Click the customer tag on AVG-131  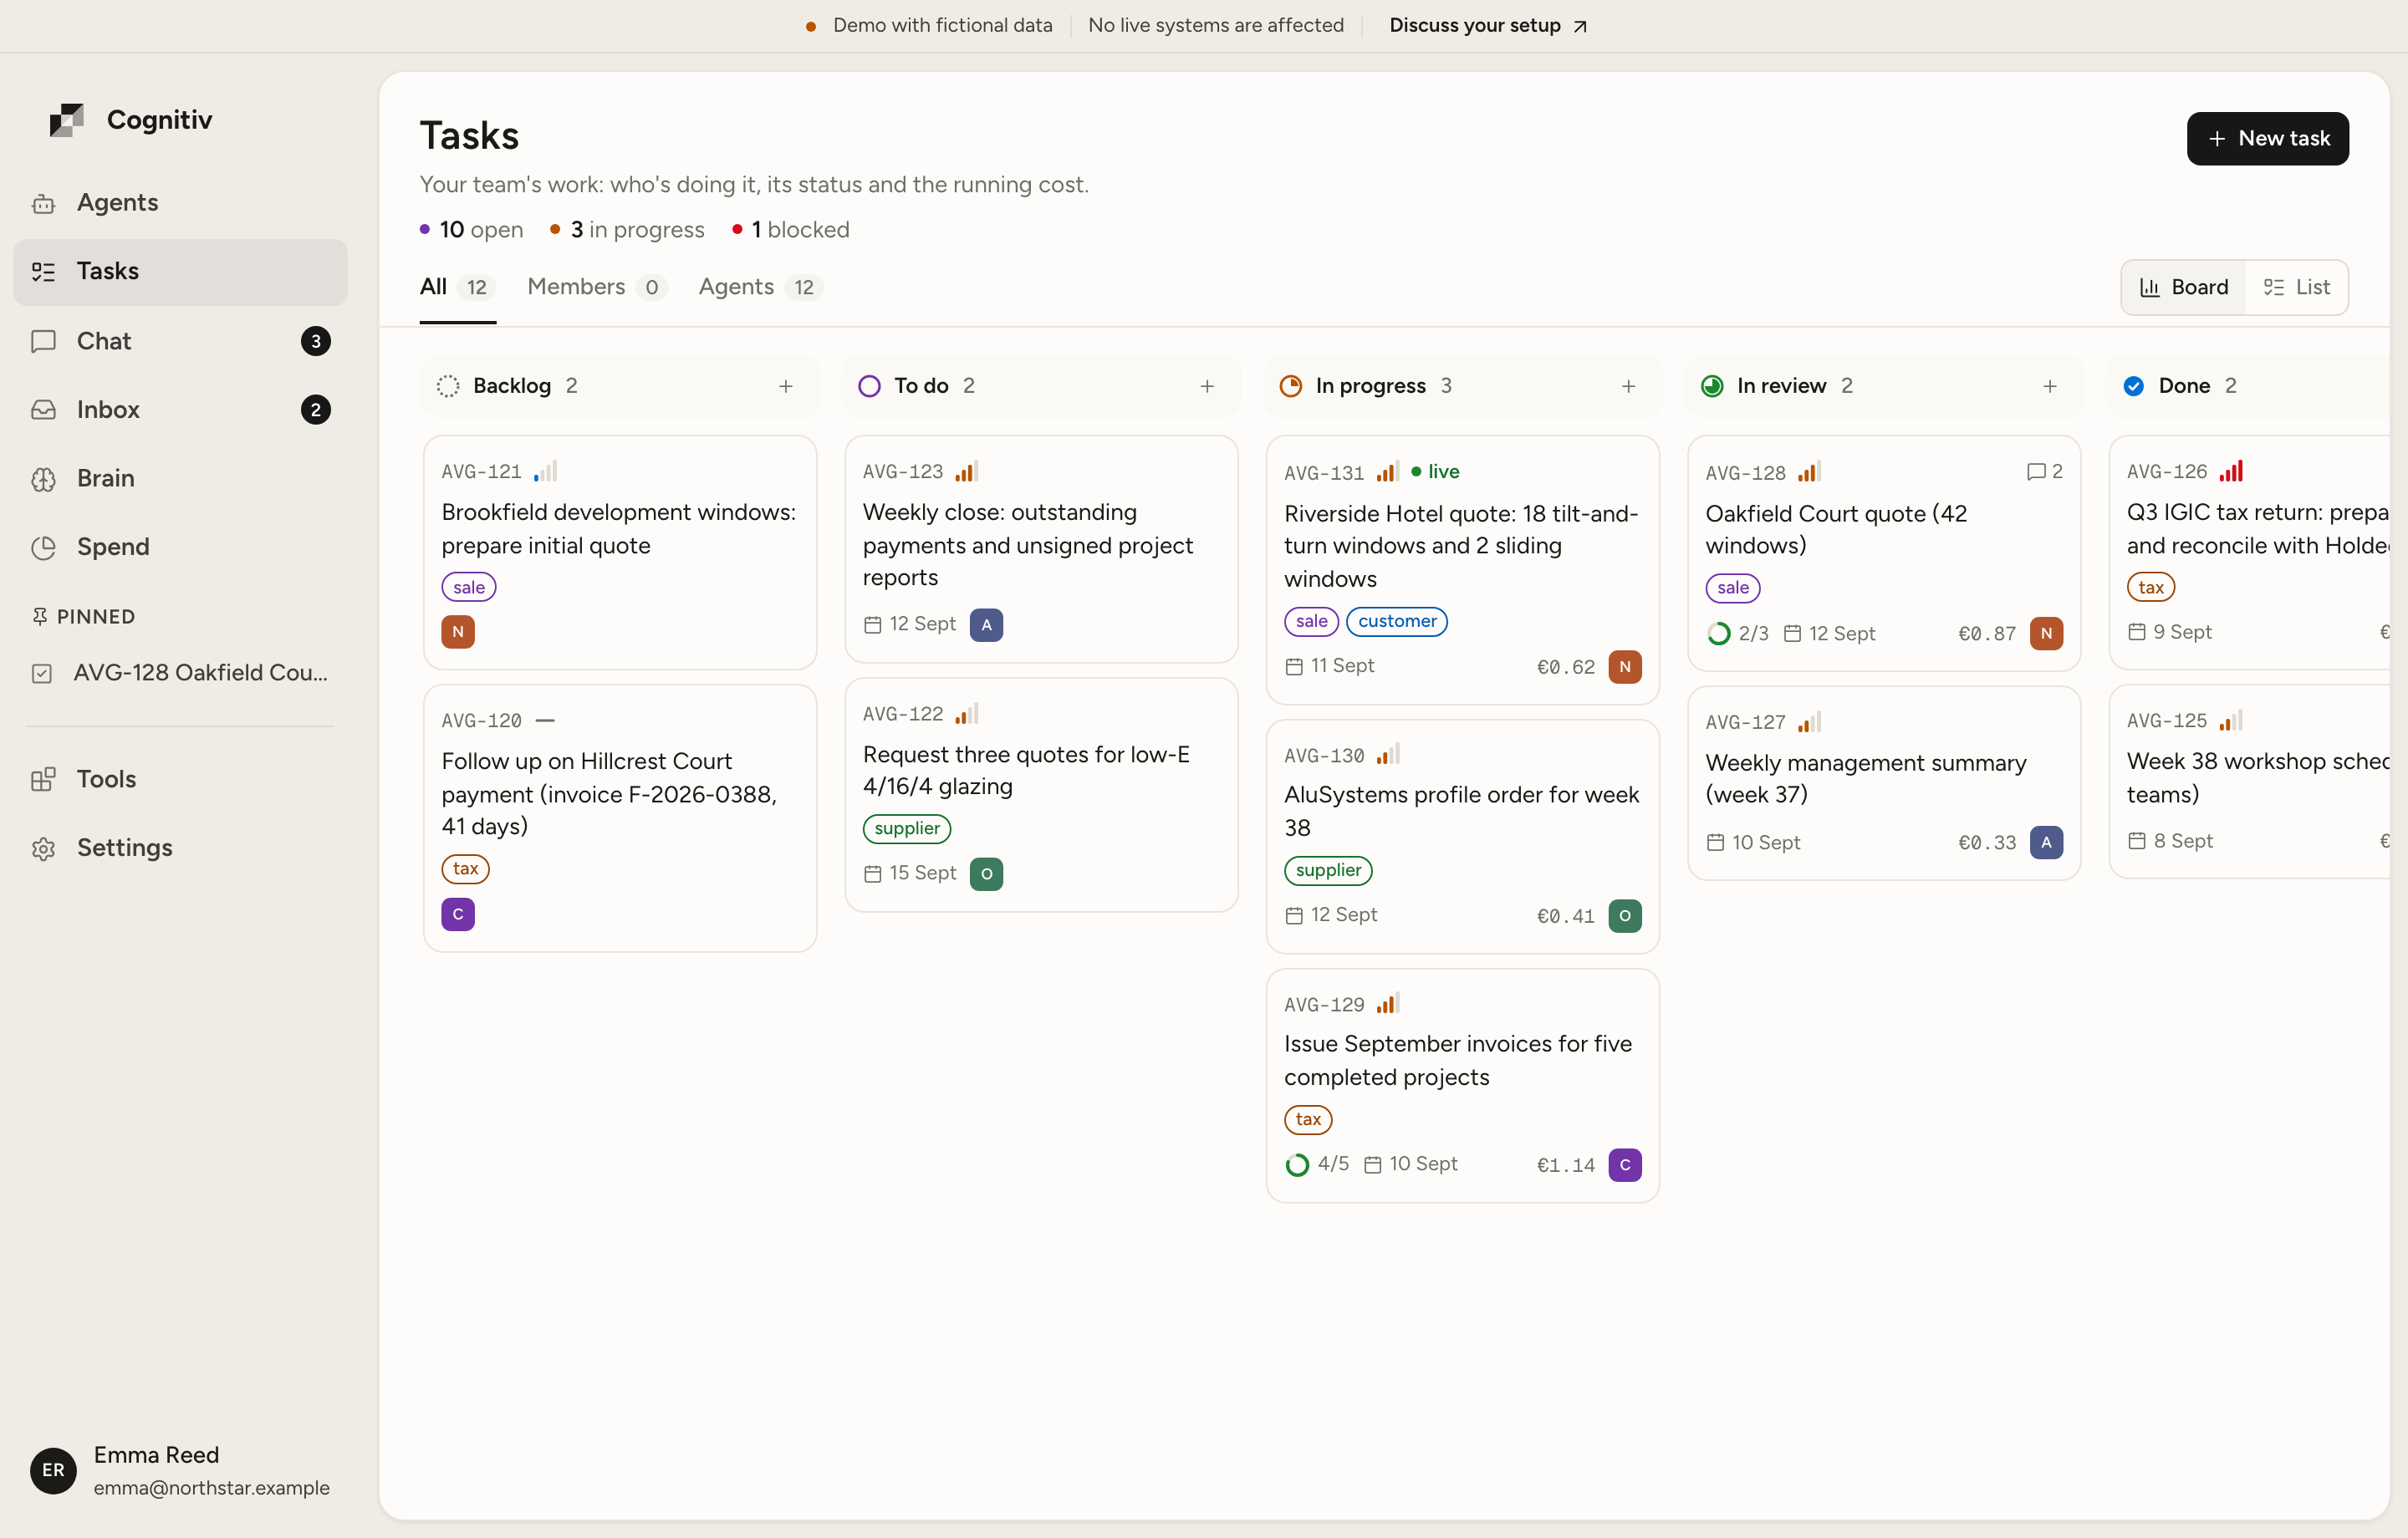click(1397, 621)
